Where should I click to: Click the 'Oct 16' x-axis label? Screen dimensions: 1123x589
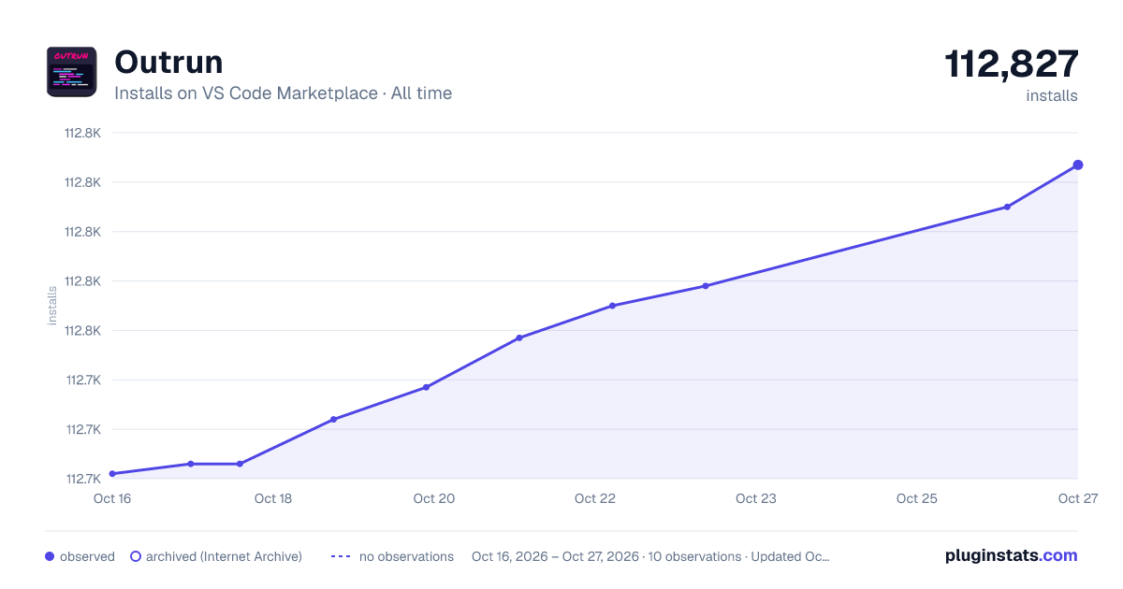112,498
